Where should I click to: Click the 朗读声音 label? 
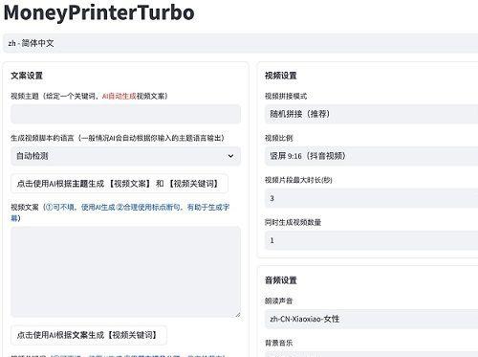tap(279, 301)
